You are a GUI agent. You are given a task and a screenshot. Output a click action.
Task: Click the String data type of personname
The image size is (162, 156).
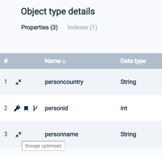coord(128,134)
